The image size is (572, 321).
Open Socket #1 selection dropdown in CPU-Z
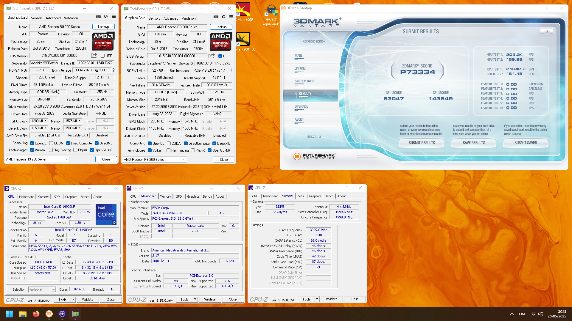[x=42, y=289]
